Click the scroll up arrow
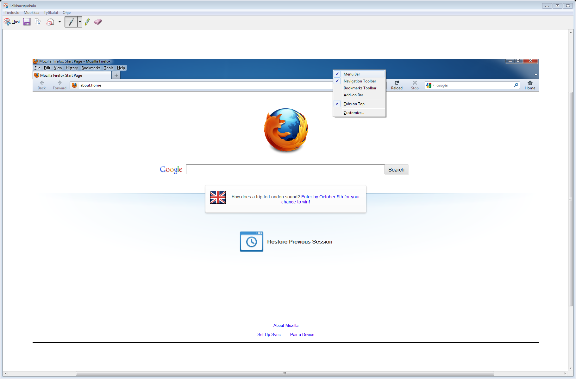576x379 pixels. [x=570, y=32]
